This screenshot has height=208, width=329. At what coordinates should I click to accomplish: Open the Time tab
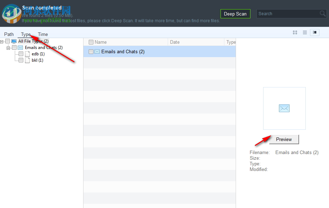[x=42, y=34]
